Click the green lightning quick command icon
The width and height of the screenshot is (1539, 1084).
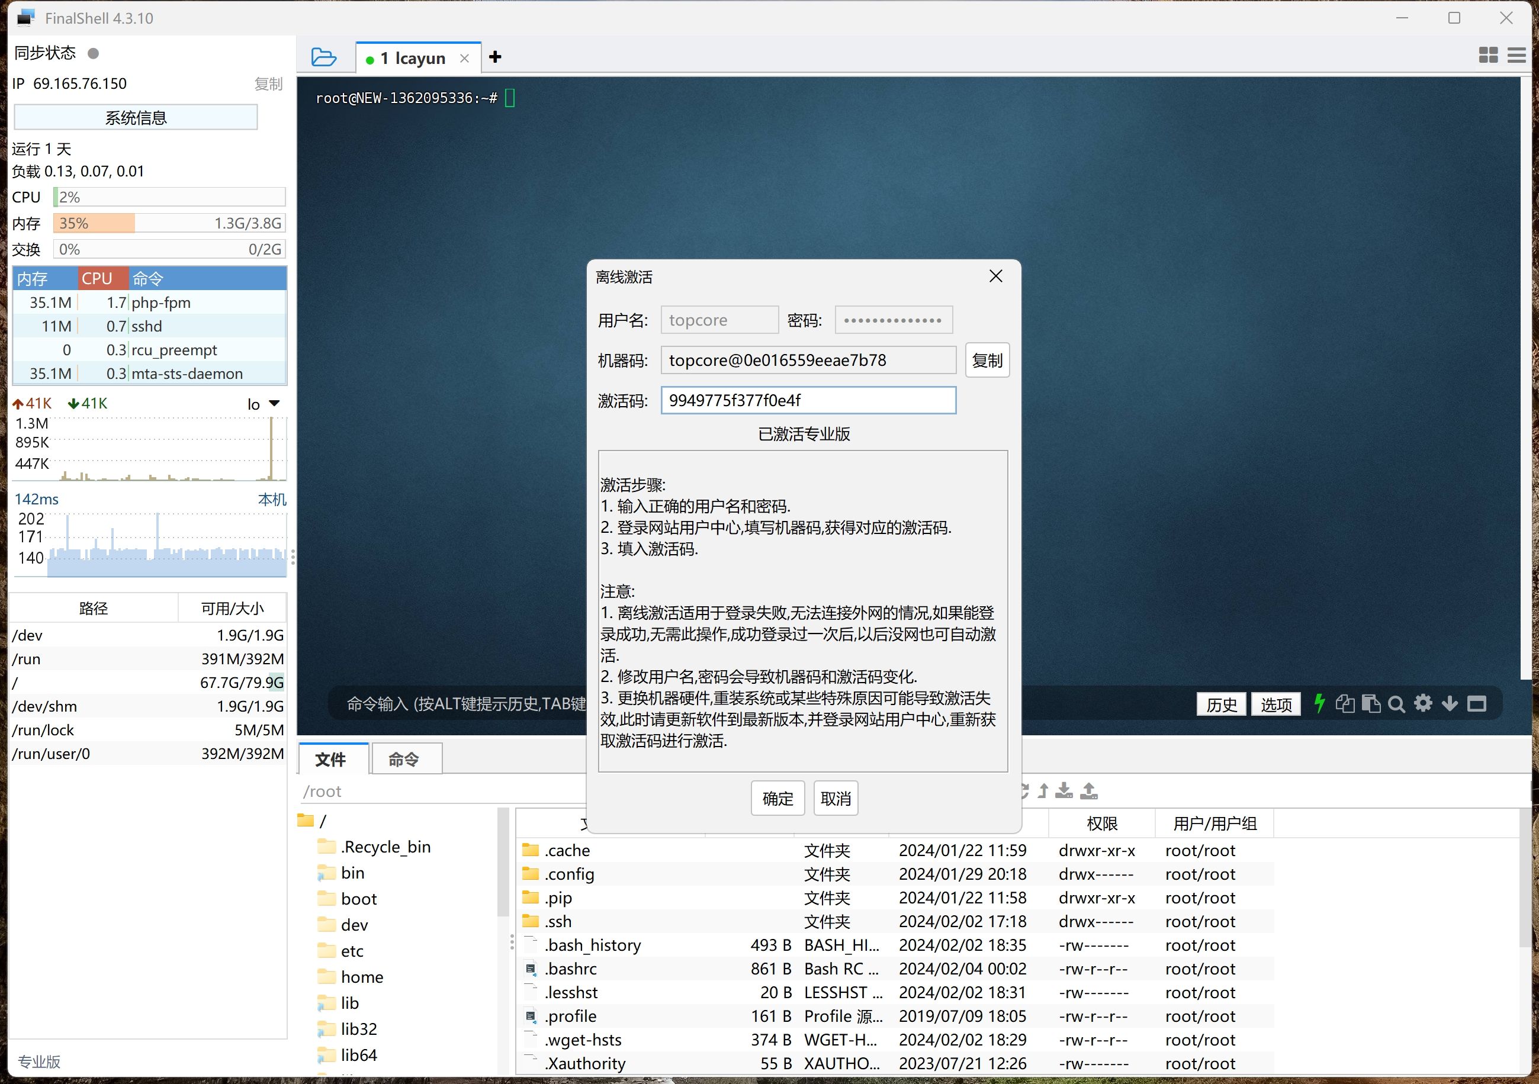pos(1319,703)
